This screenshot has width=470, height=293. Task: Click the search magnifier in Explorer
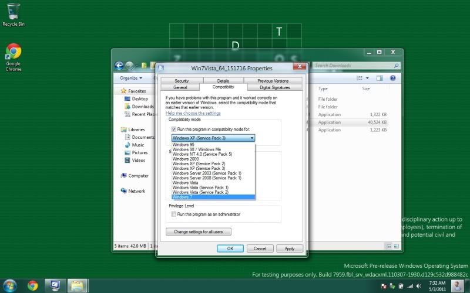pos(396,66)
